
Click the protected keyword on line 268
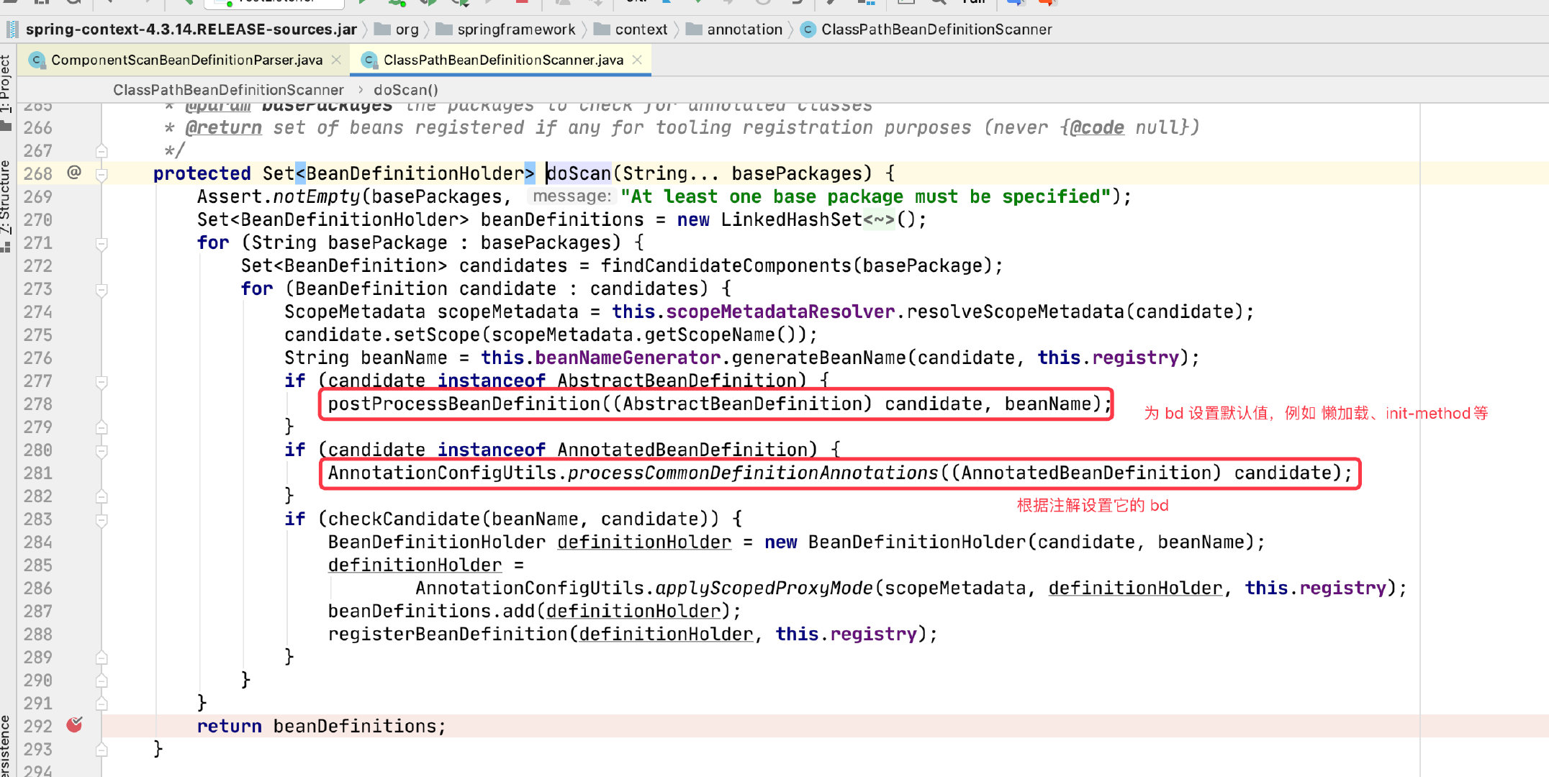tap(202, 173)
